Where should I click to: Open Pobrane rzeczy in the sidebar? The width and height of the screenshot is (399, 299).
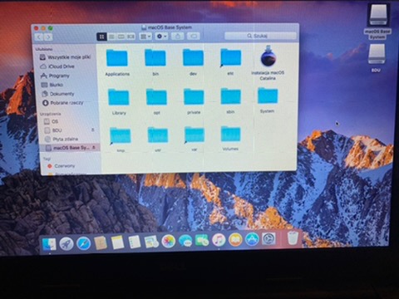pos(66,103)
